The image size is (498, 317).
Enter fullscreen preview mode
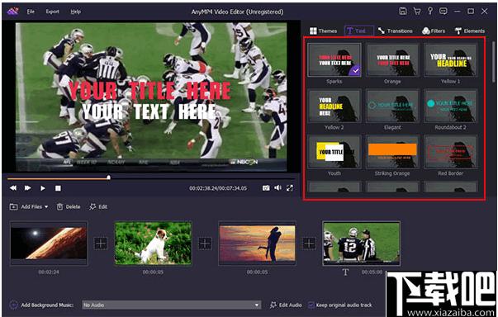click(290, 188)
